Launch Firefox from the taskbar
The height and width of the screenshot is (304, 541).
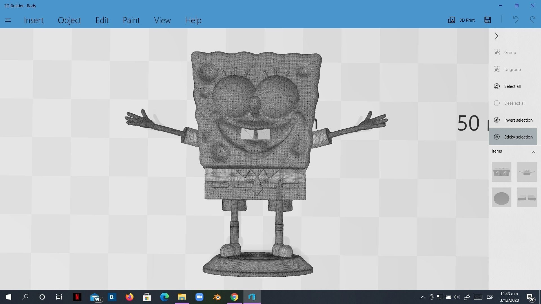[x=129, y=297]
